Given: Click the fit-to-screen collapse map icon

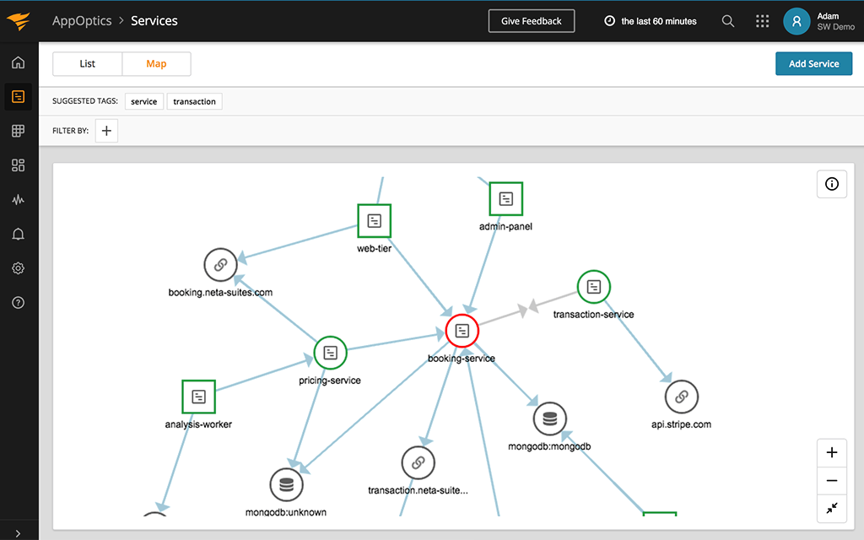Looking at the screenshot, I should [x=831, y=508].
